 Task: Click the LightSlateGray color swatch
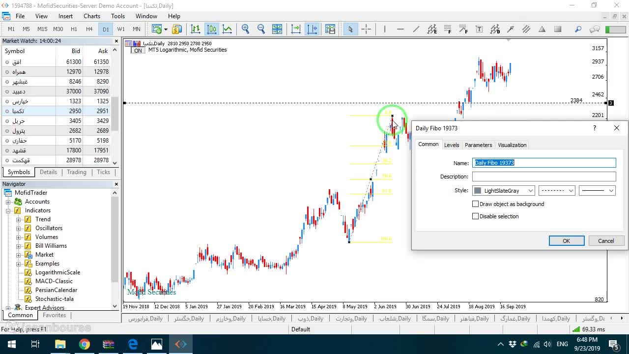[478, 191]
